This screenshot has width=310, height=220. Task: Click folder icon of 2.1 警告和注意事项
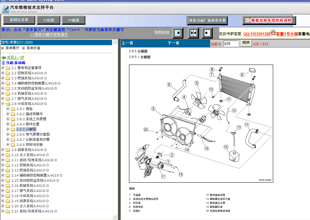coord(8,68)
